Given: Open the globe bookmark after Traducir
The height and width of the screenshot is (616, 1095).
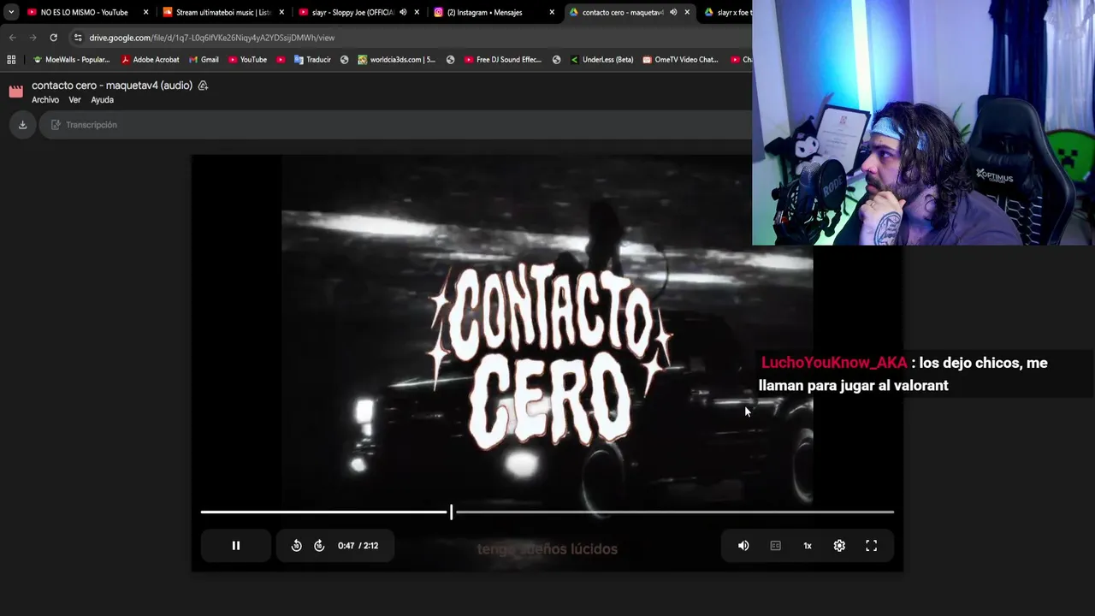Looking at the screenshot, I should tap(344, 60).
